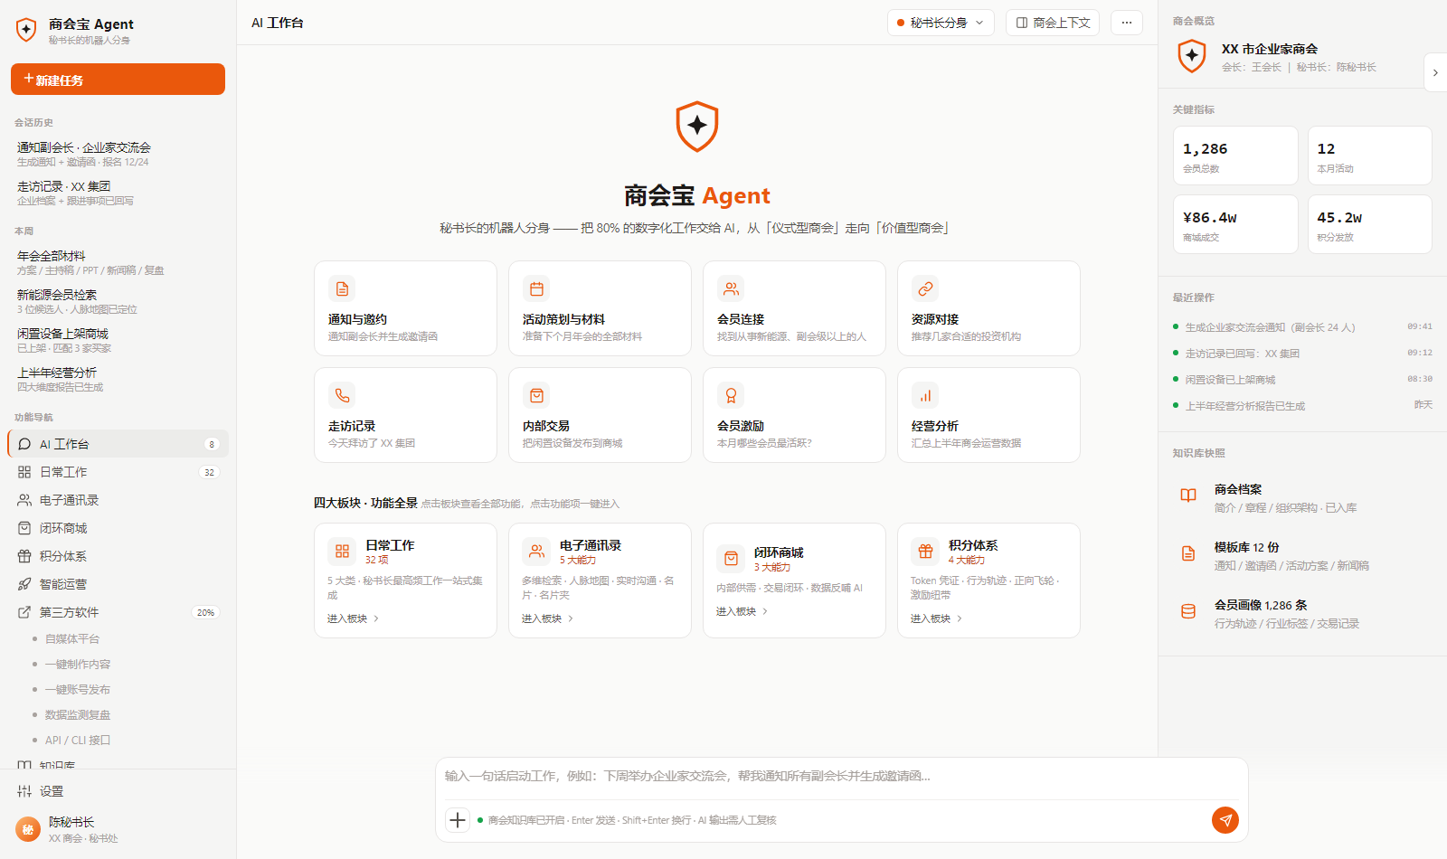Click the 新建任务 button
Screen dimensions: 1447x859
pos(118,79)
